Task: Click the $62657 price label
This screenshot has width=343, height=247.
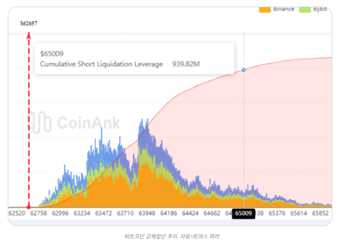Action: (x=29, y=23)
